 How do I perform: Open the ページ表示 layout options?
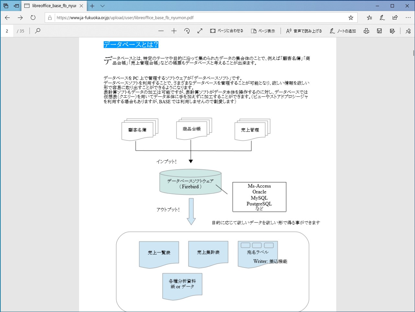pos(263,31)
